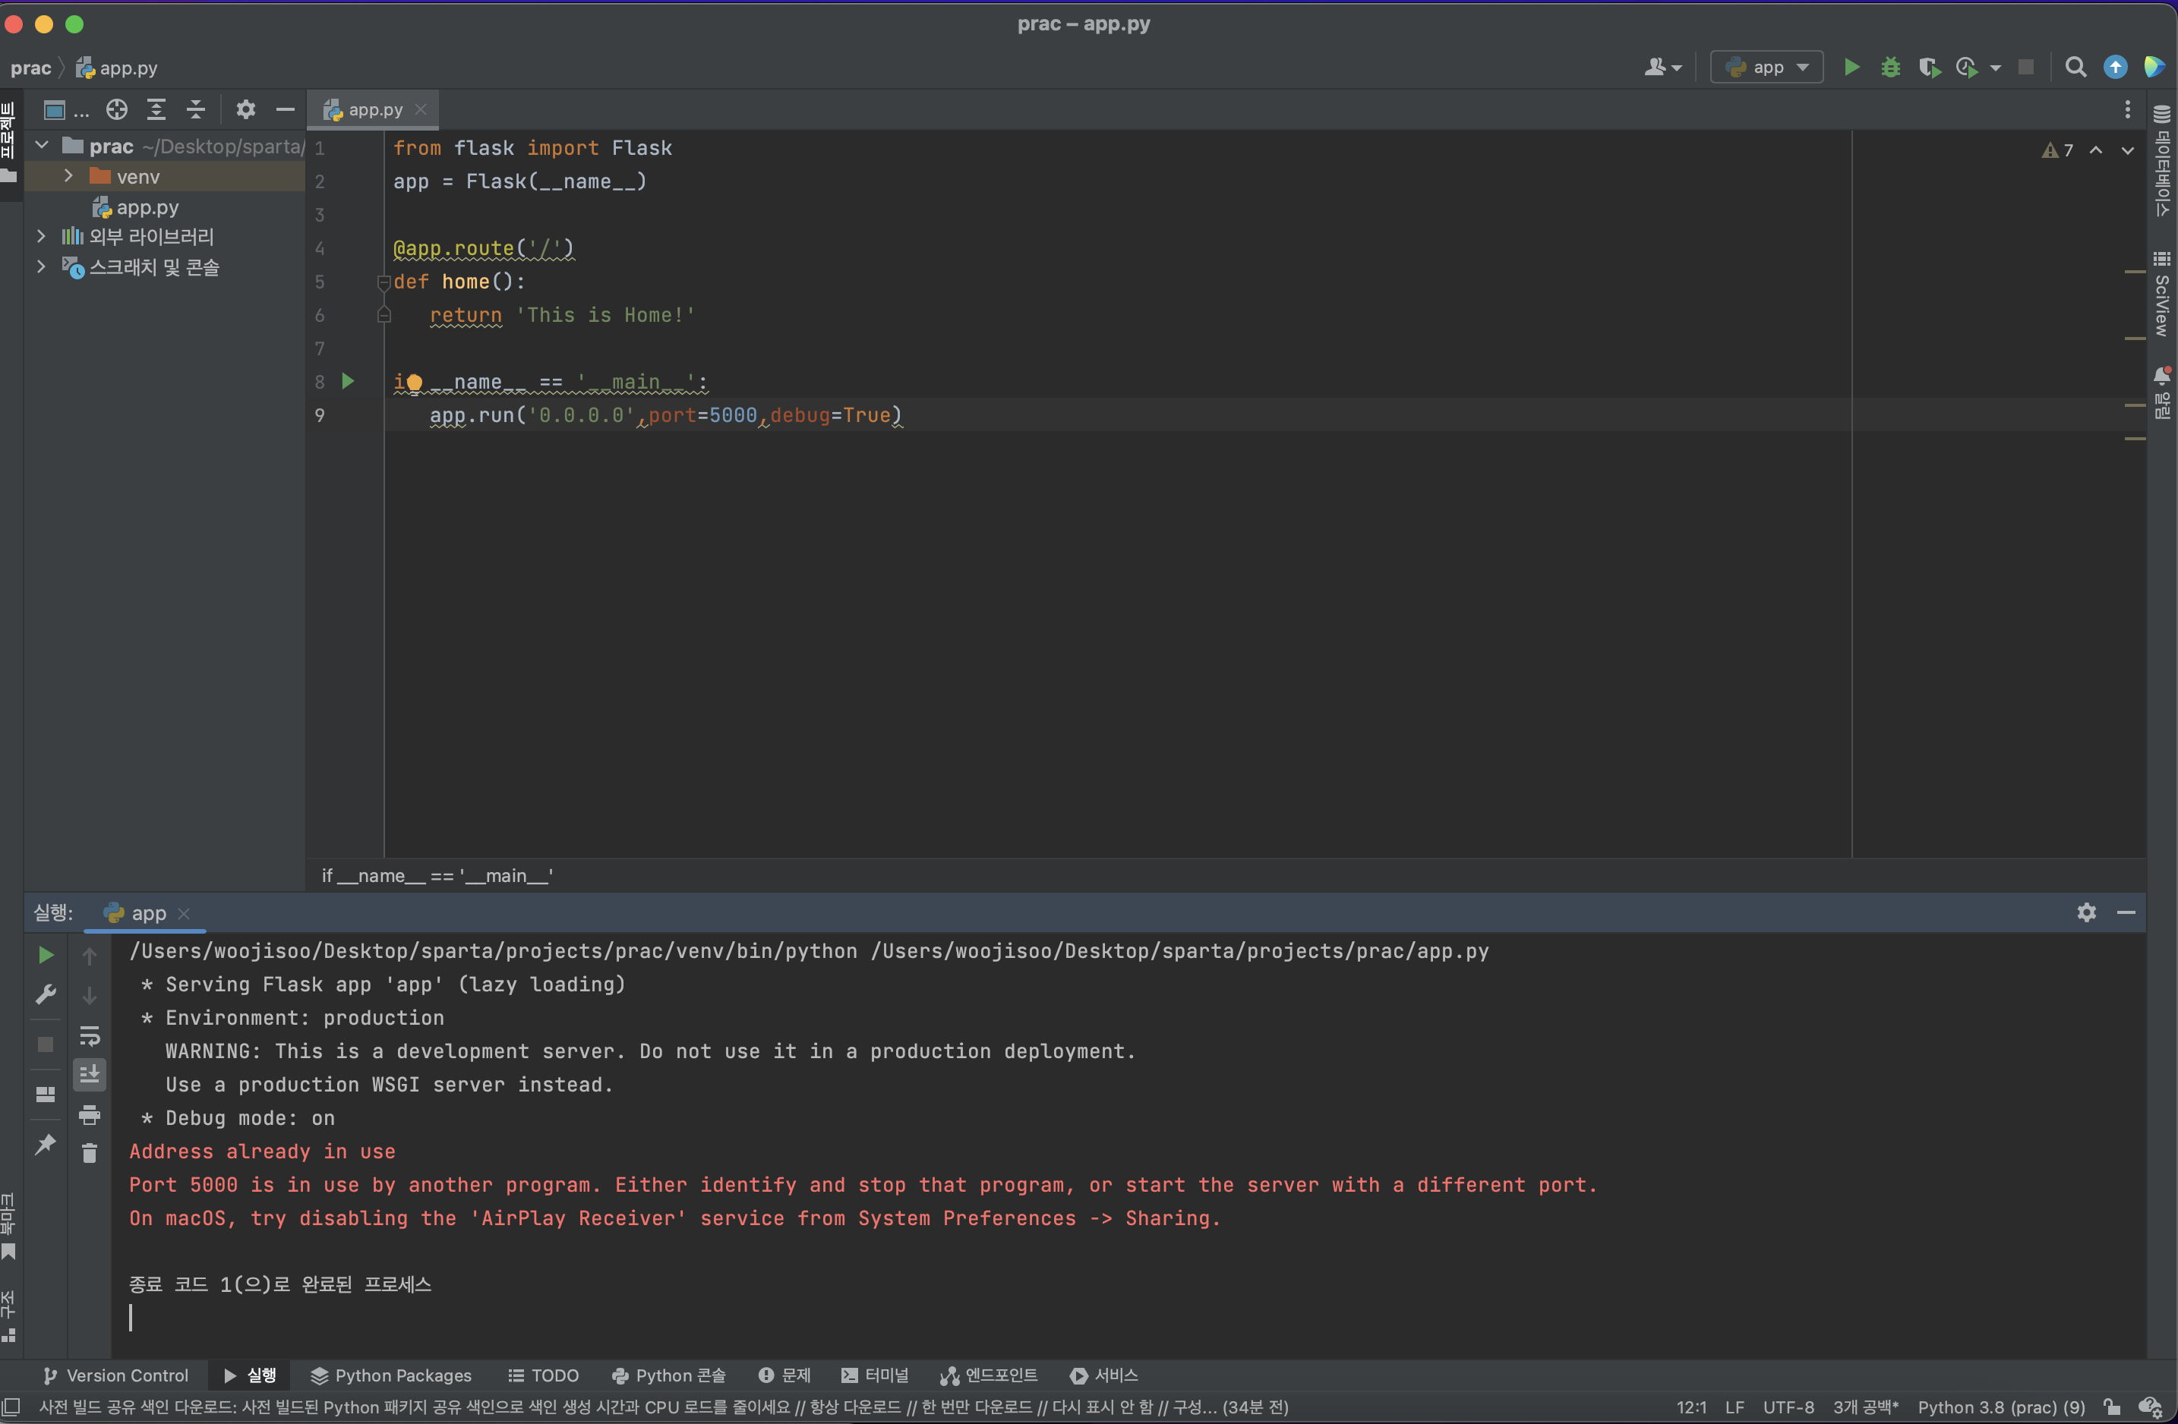The height and width of the screenshot is (1424, 2178).
Task: Expand the 스크래치 및 콘솔 node
Action: coord(41,266)
